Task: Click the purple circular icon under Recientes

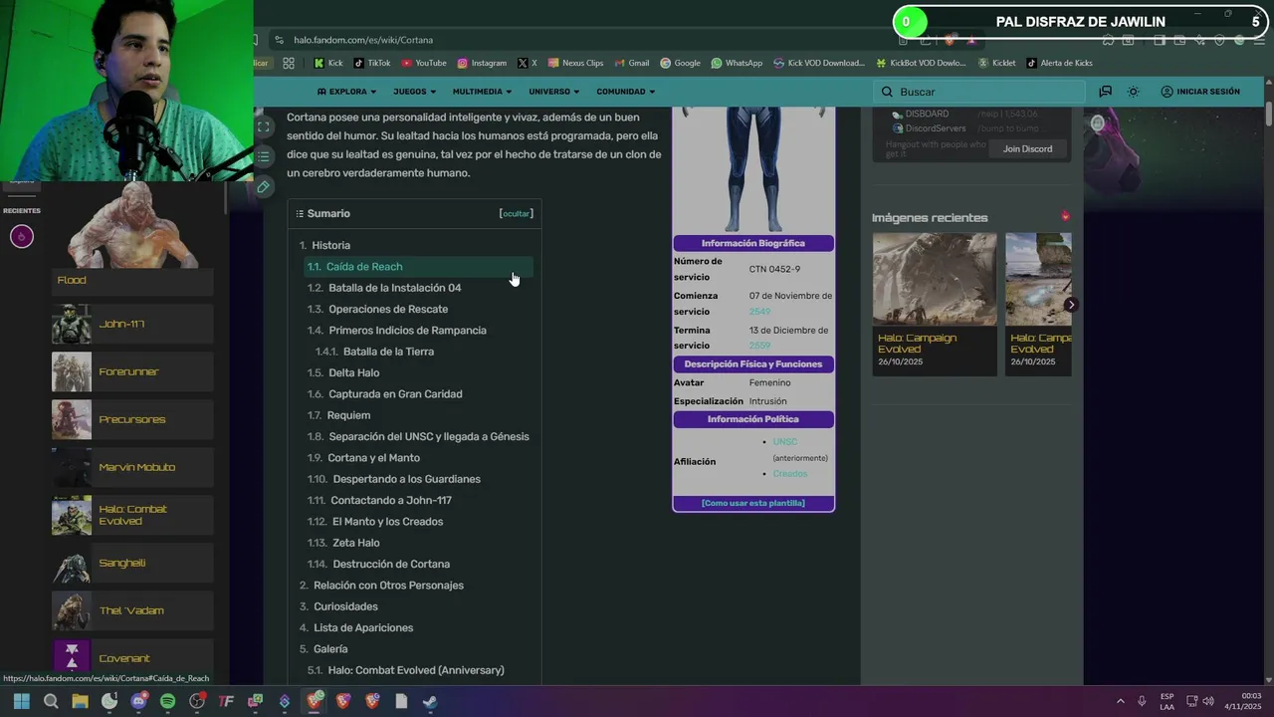Action: (x=21, y=236)
